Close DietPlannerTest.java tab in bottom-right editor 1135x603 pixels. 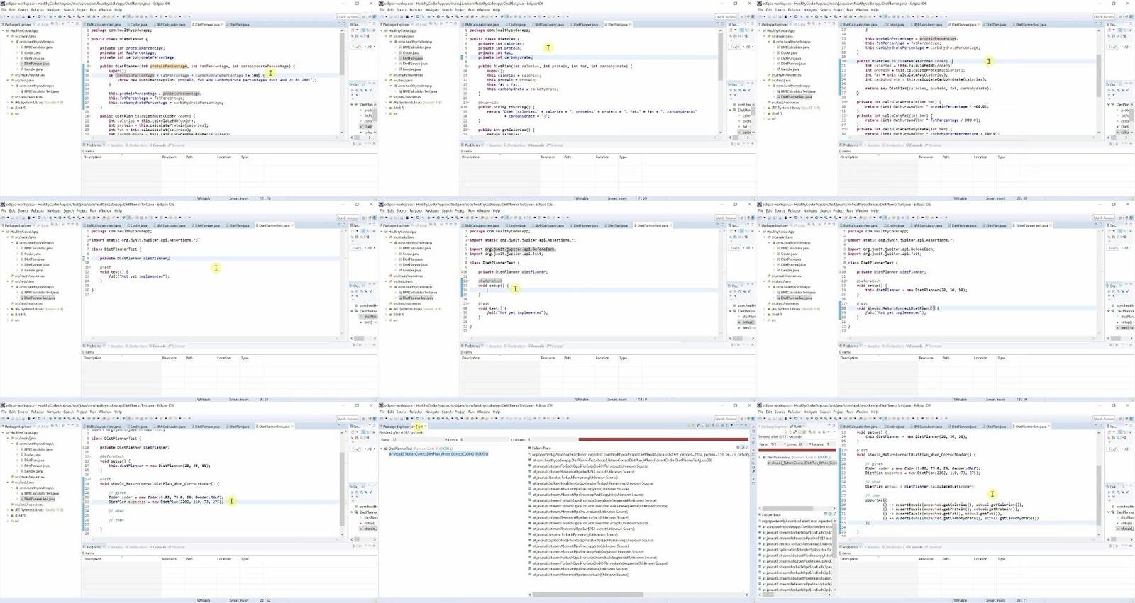pos(1048,427)
